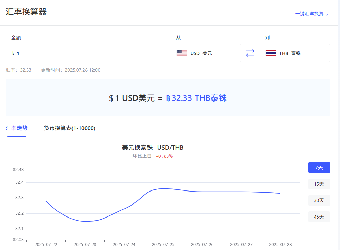This screenshot has height=250, width=340.
Task: Click the 到 field label
Action: (267, 38)
